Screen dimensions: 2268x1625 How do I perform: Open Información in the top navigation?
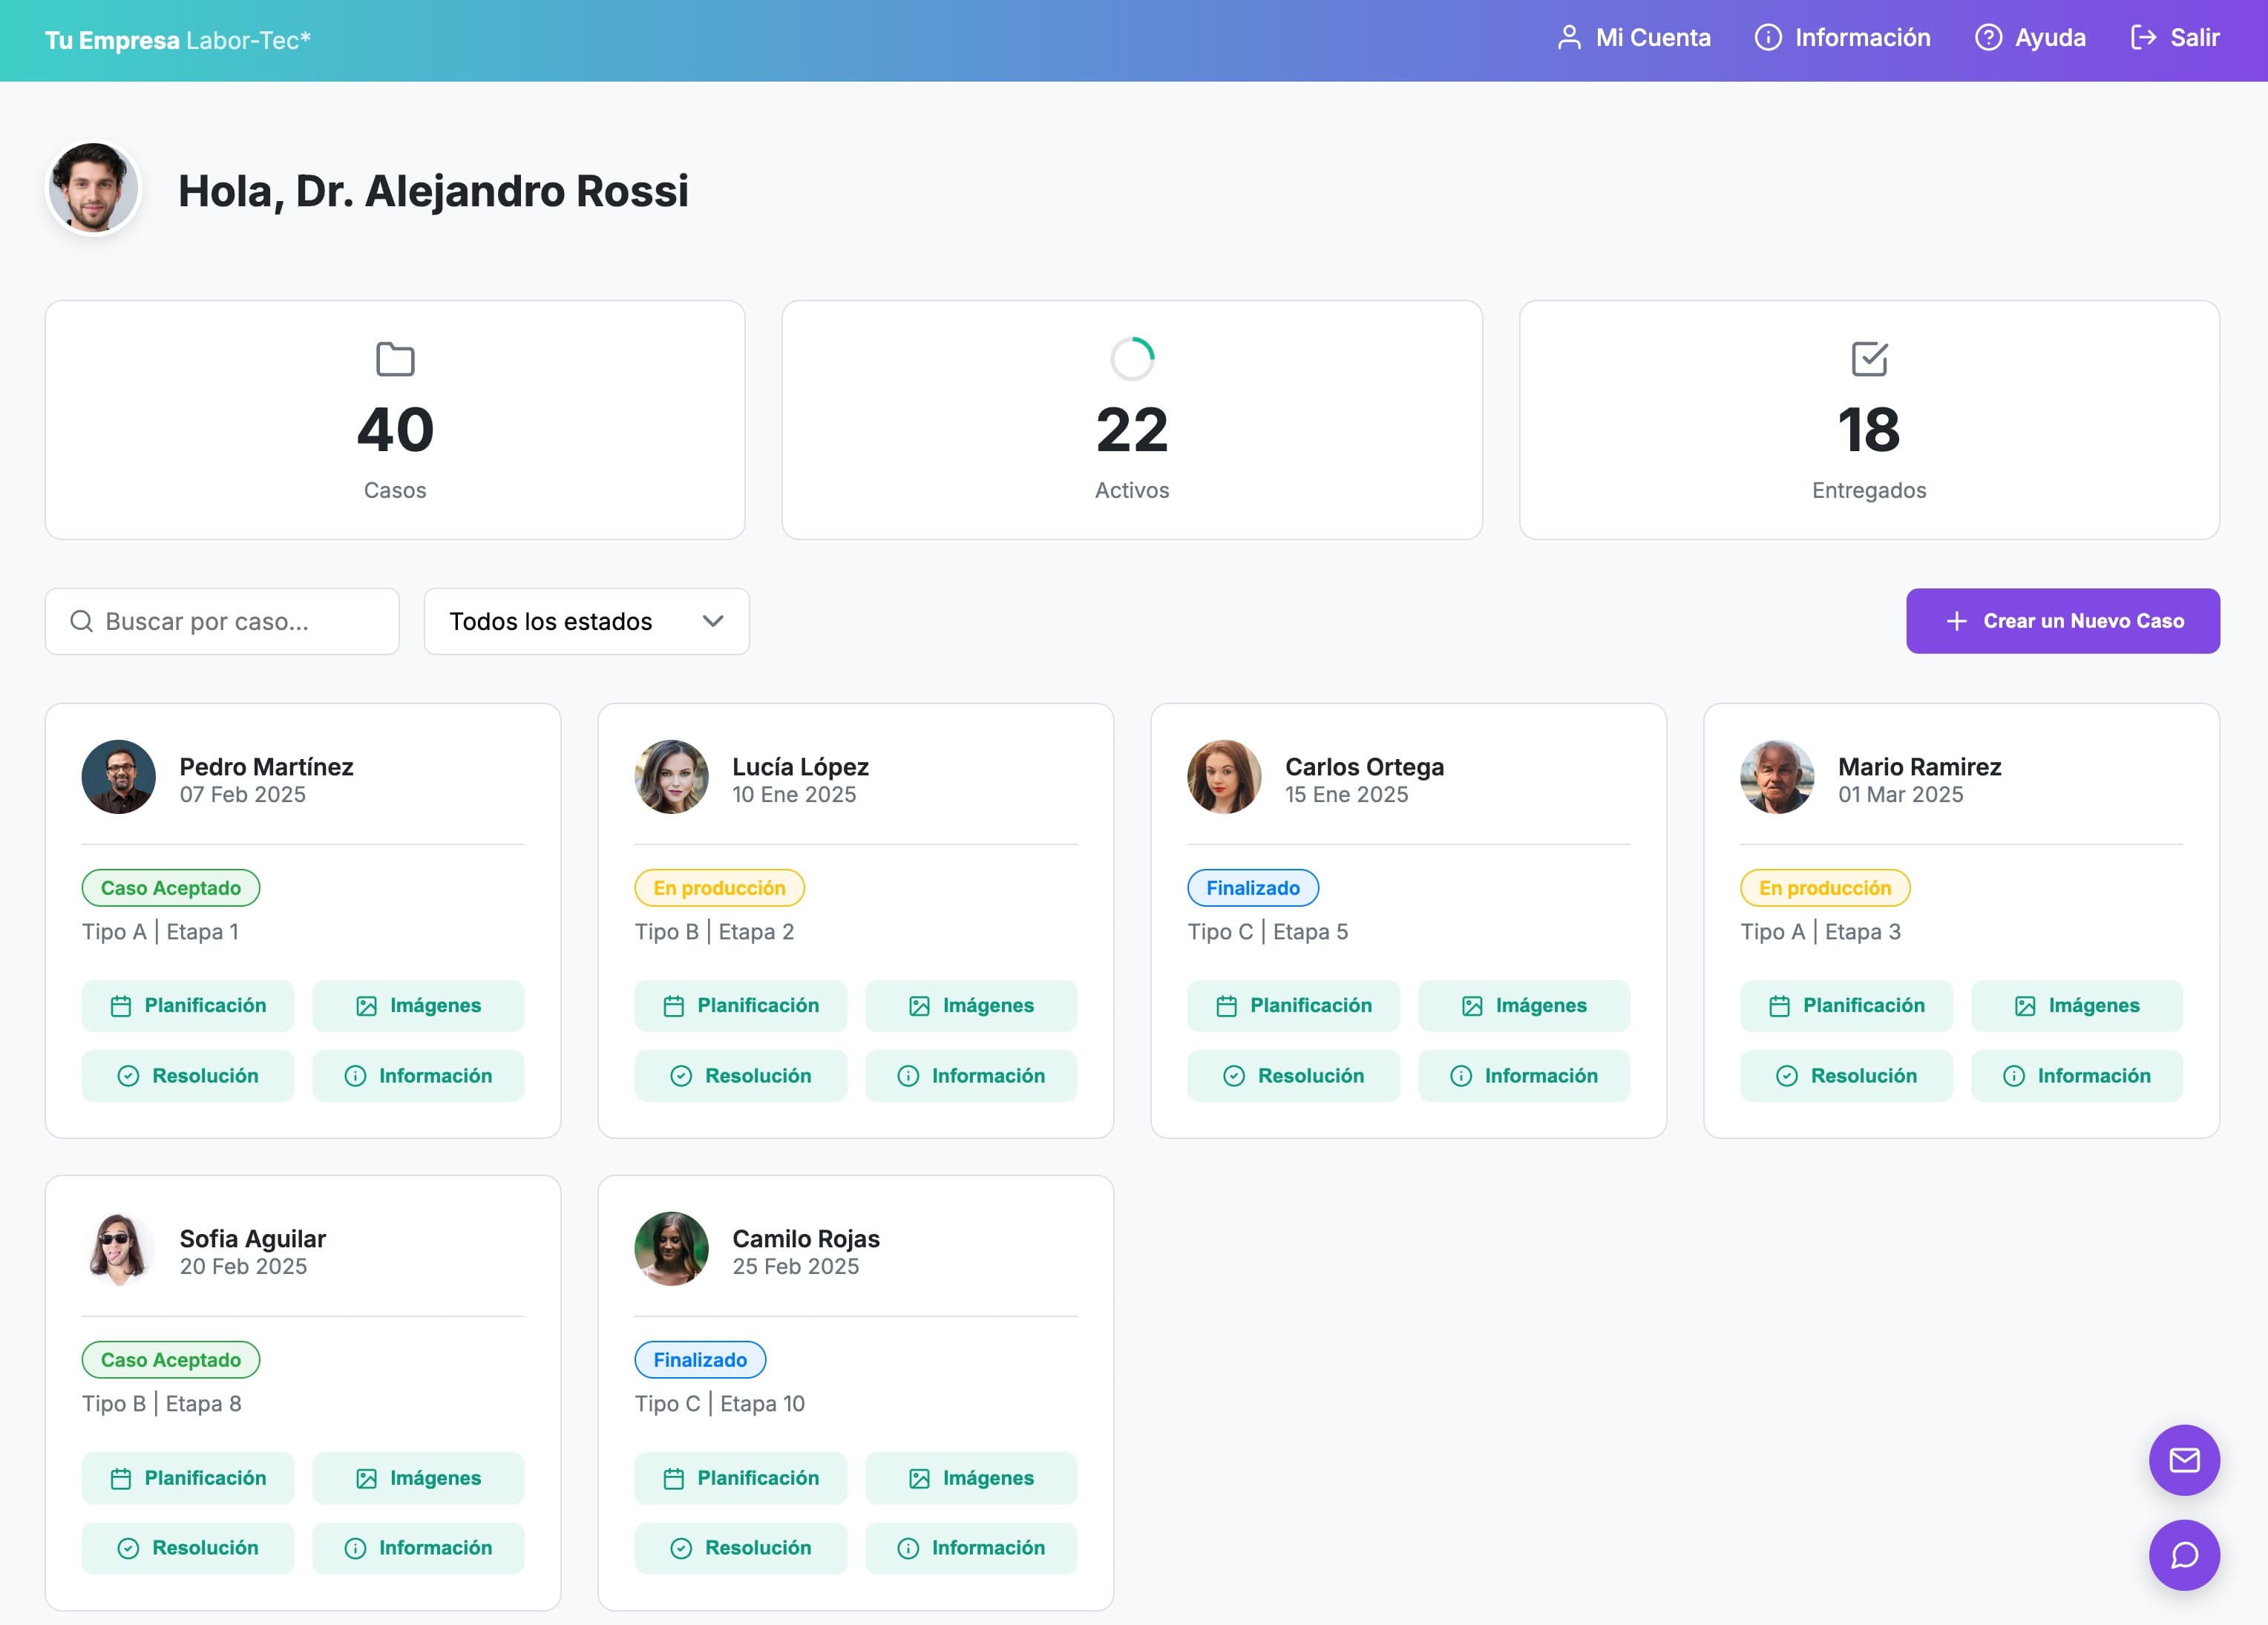coord(1843,38)
